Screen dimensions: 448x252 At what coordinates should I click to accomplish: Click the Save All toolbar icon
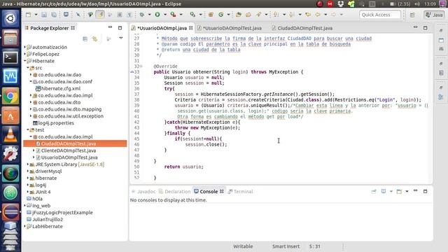54,15
